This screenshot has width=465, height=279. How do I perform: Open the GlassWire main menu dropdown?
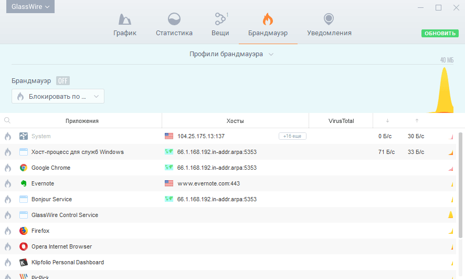click(x=30, y=6)
